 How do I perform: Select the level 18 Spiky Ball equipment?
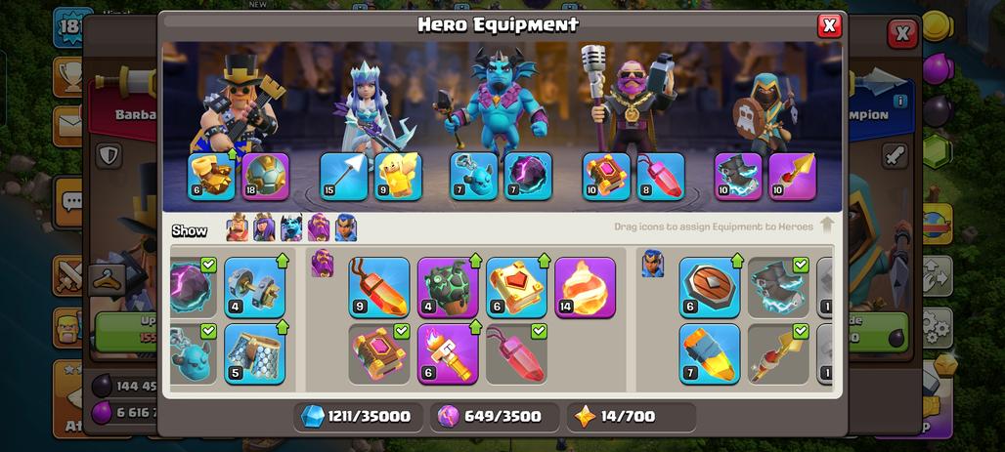(266, 177)
